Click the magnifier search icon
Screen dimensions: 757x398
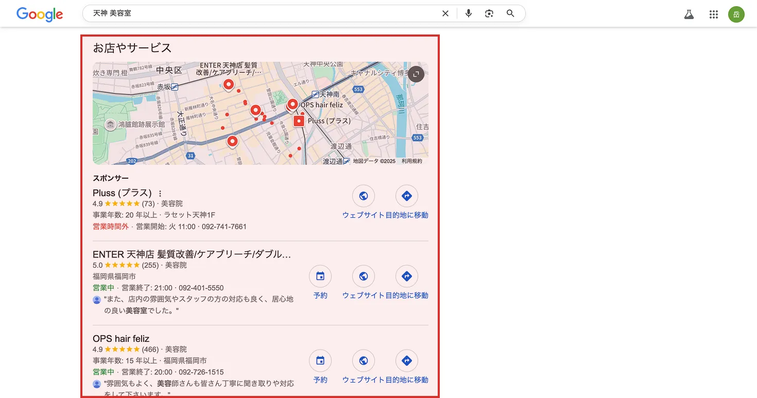tap(510, 13)
